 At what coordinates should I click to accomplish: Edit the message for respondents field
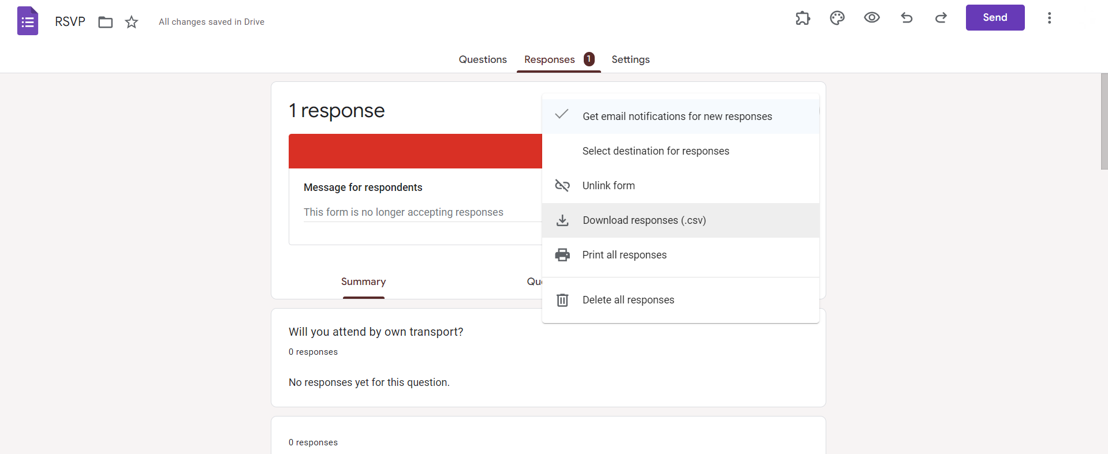[x=423, y=212]
